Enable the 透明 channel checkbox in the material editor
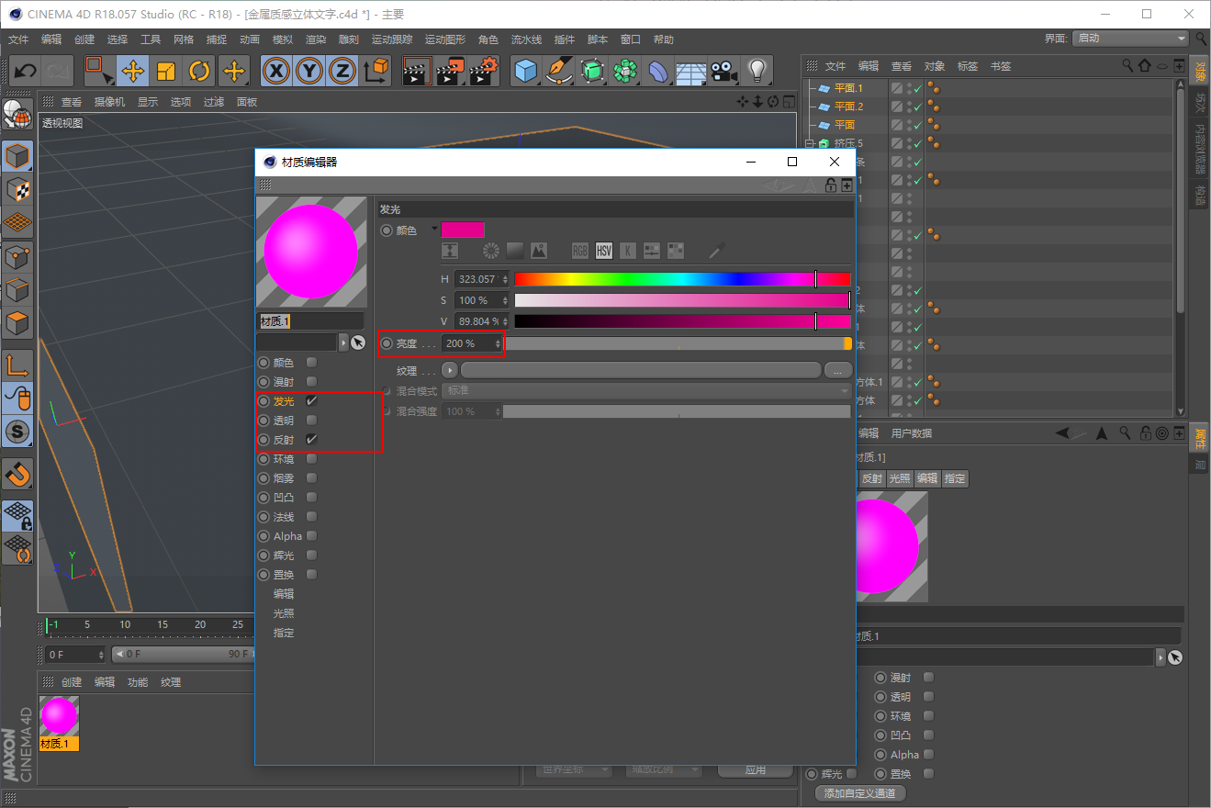The image size is (1211, 808). (312, 421)
